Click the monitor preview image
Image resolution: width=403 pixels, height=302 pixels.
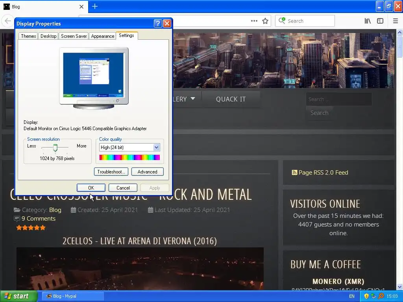coord(94,78)
